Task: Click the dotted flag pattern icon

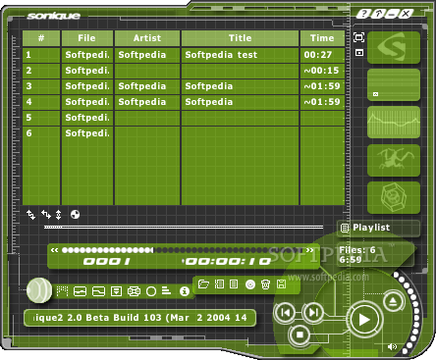Action: click(62, 290)
